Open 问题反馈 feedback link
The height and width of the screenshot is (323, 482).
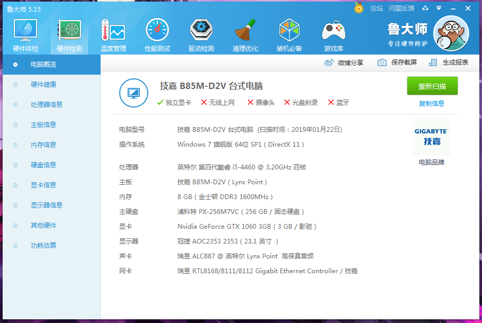tap(401, 8)
